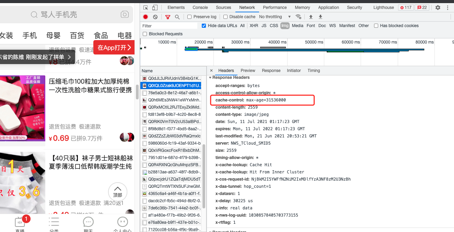
Task: Tap the 在App打开 button
Action: (x=114, y=48)
